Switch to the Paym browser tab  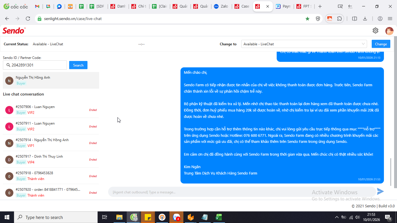pyautogui.click(x=283, y=6)
